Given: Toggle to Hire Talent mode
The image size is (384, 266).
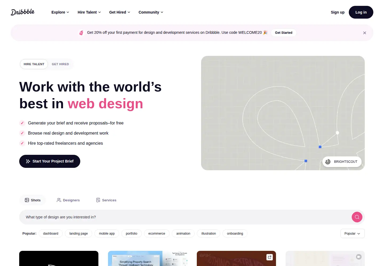Looking at the screenshot, I should point(34,64).
